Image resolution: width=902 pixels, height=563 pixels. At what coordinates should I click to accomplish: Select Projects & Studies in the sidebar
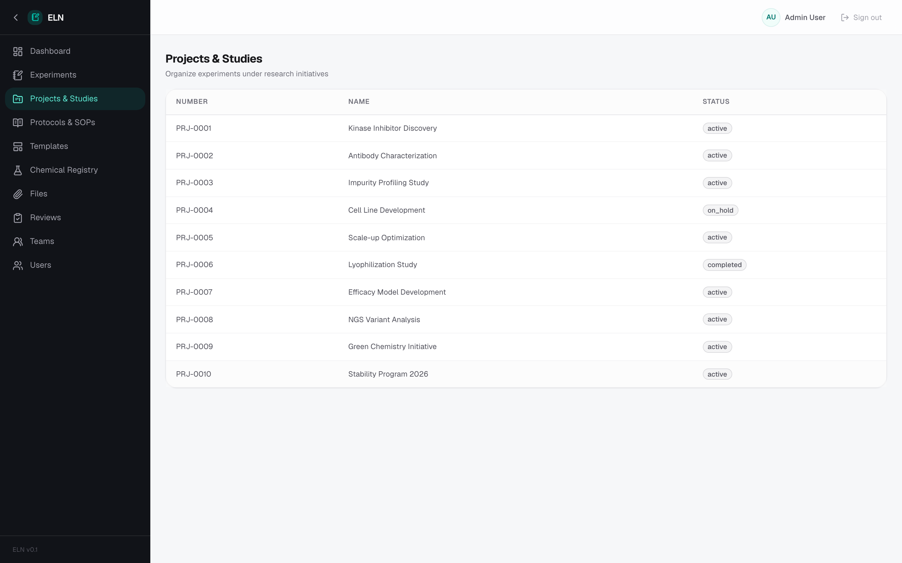[x=75, y=99]
